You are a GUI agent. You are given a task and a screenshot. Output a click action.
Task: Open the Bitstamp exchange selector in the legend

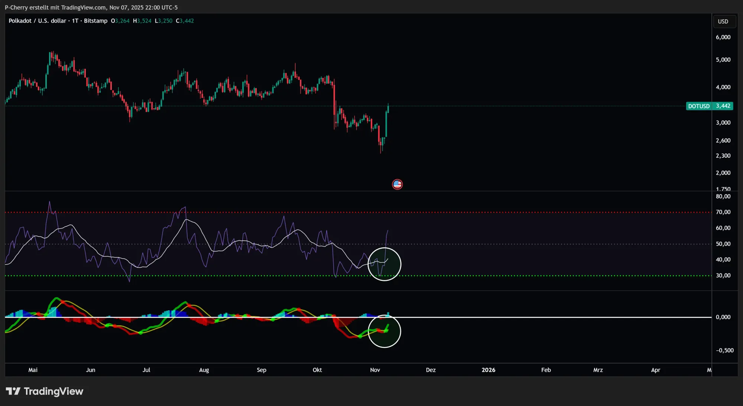click(95, 21)
